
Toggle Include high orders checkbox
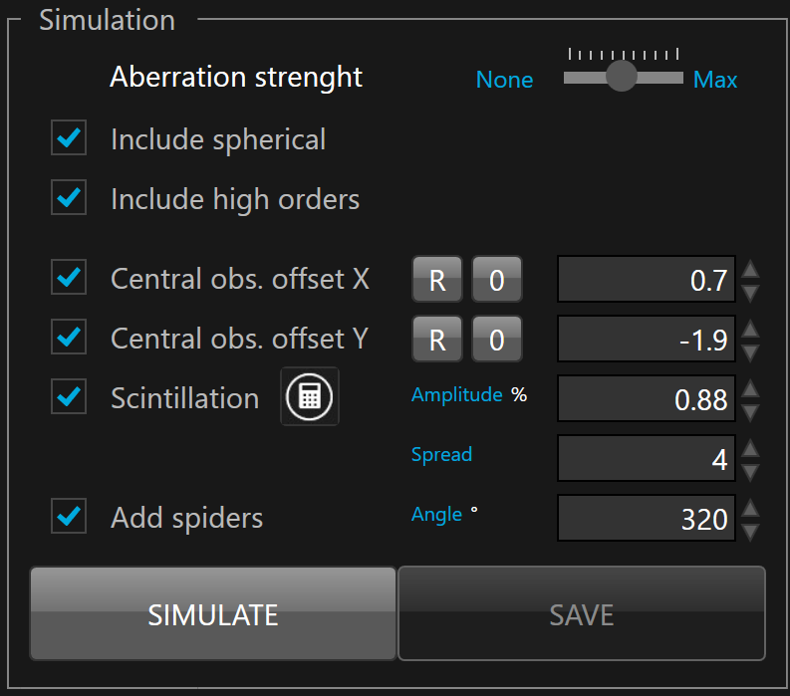click(x=70, y=198)
